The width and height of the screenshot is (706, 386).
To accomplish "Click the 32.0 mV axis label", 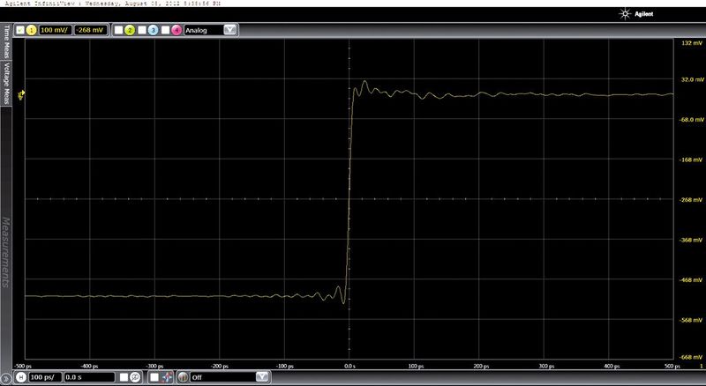I will click(693, 79).
